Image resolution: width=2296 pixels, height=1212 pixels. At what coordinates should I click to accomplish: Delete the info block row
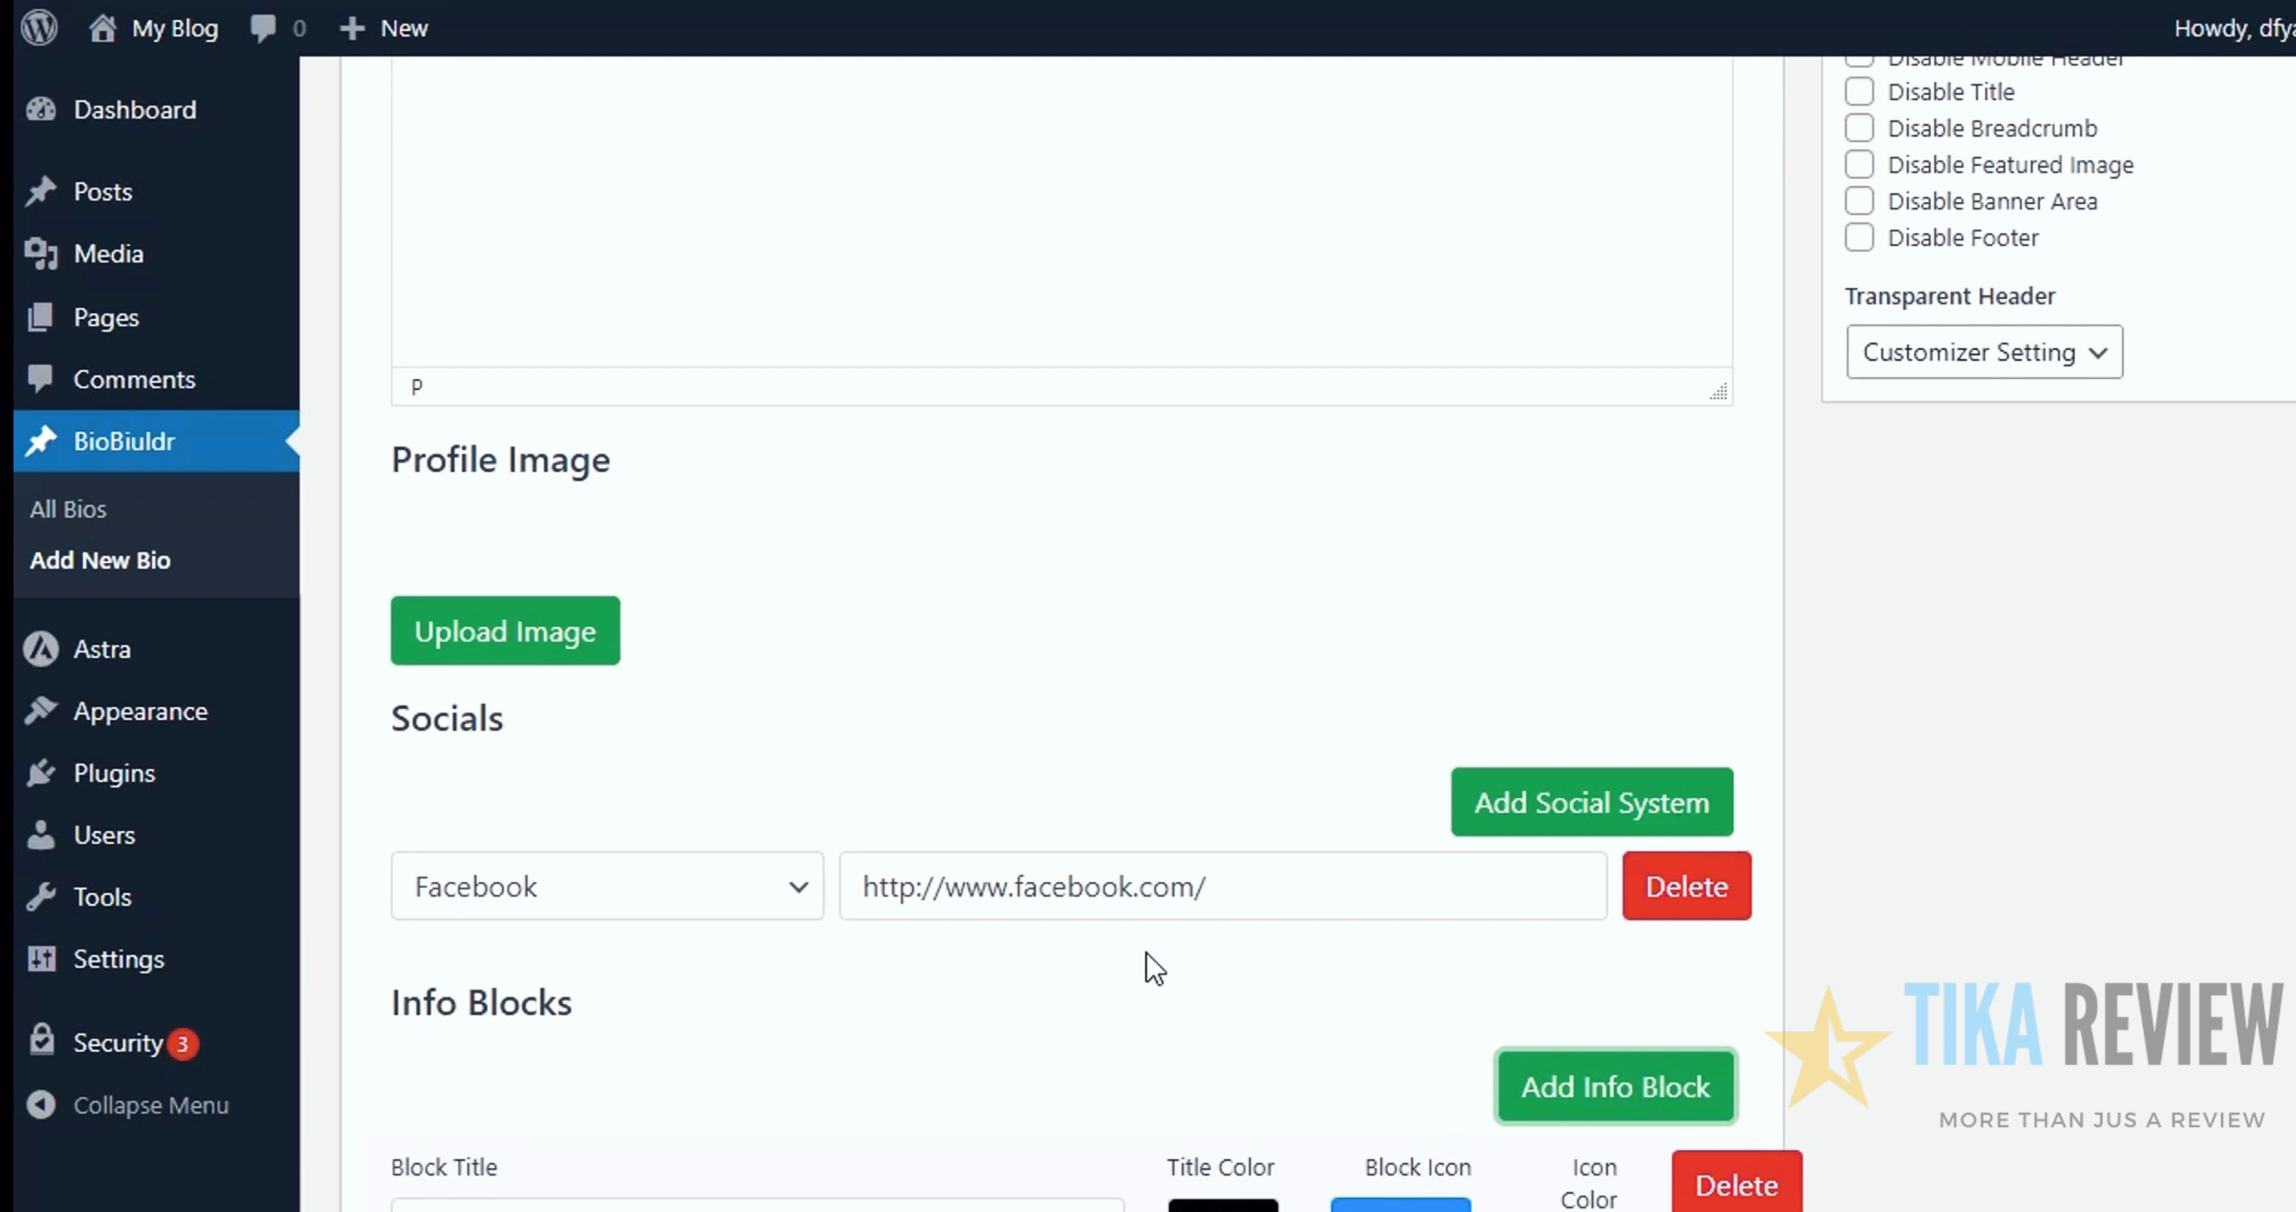click(1737, 1182)
